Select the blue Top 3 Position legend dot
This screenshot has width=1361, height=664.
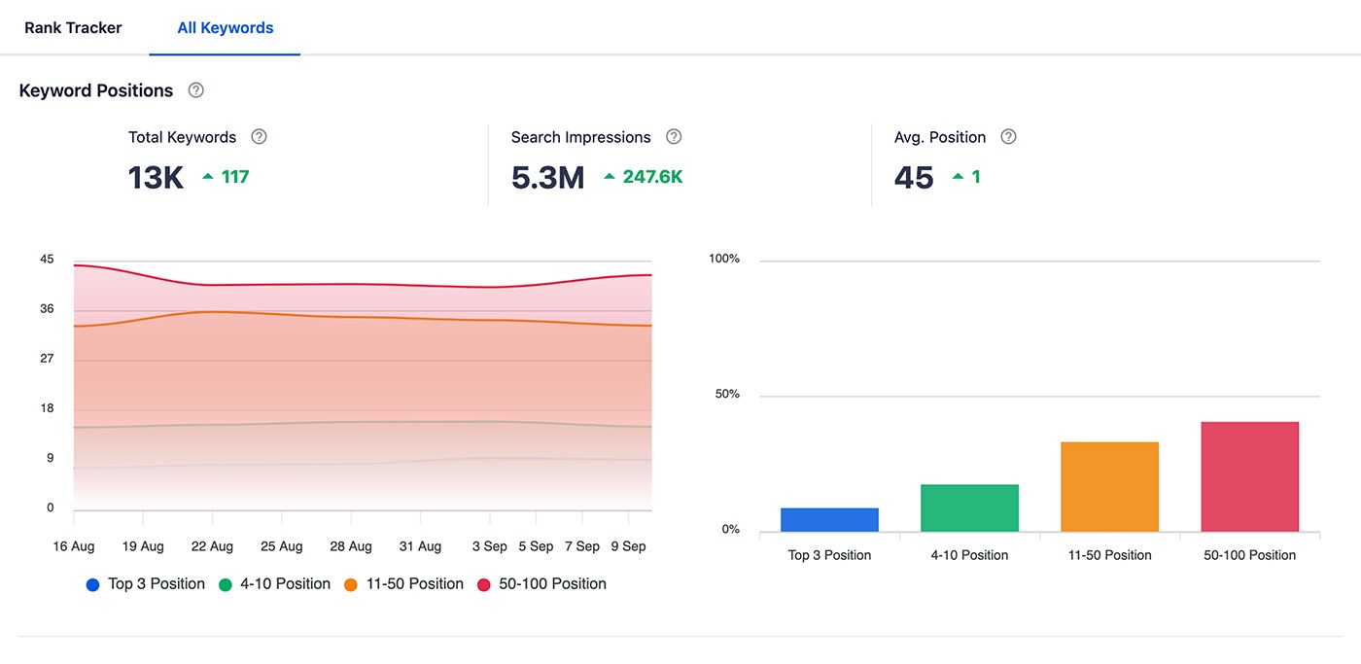[x=92, y=583]
